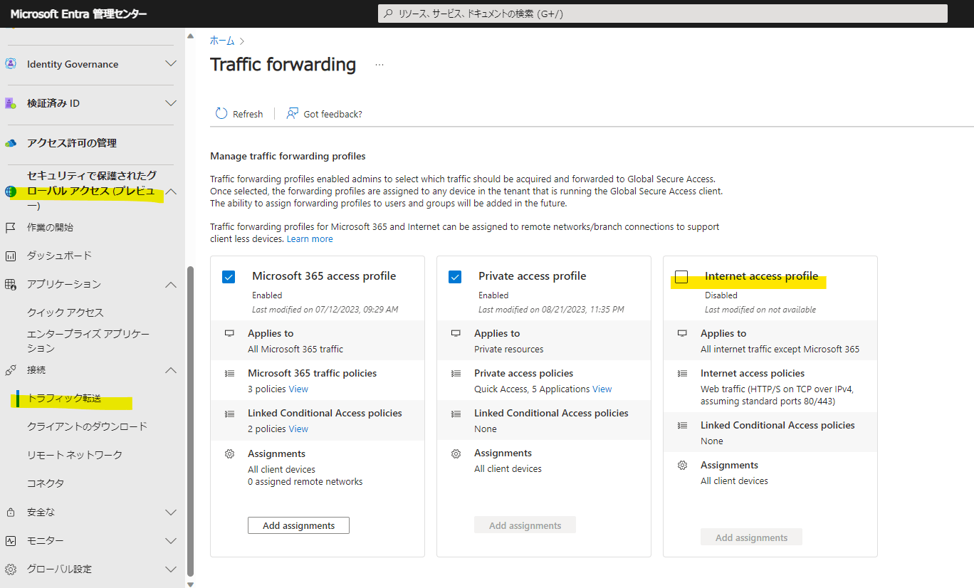974x588 pixels.
Task: Go to ホーム breadcrumb link
Action: point(222,41)
